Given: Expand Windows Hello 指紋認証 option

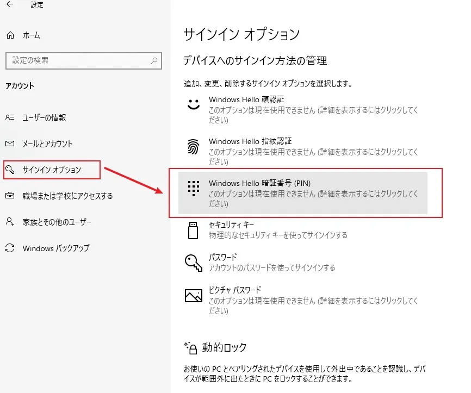Looking at the screenshot, I should pos(303,151).
